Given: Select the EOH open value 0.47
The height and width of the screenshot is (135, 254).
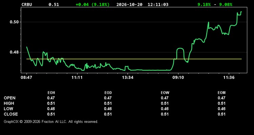Looking at the screenshot, I should click(x=51, y=98).
